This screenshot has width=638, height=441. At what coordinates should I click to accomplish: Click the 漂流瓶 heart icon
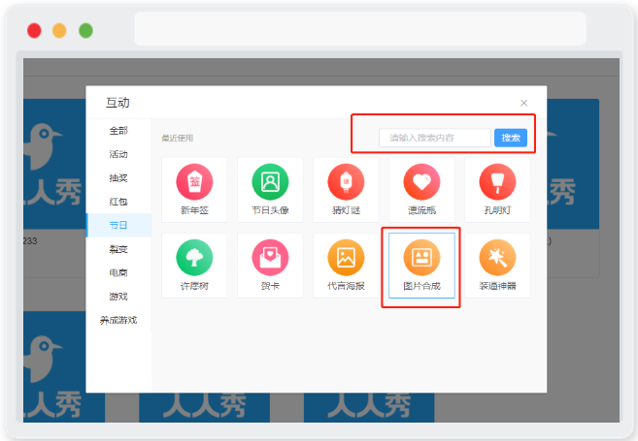click(x=421, y=182)
